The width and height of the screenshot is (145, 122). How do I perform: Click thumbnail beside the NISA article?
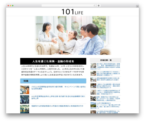point(93,73)
